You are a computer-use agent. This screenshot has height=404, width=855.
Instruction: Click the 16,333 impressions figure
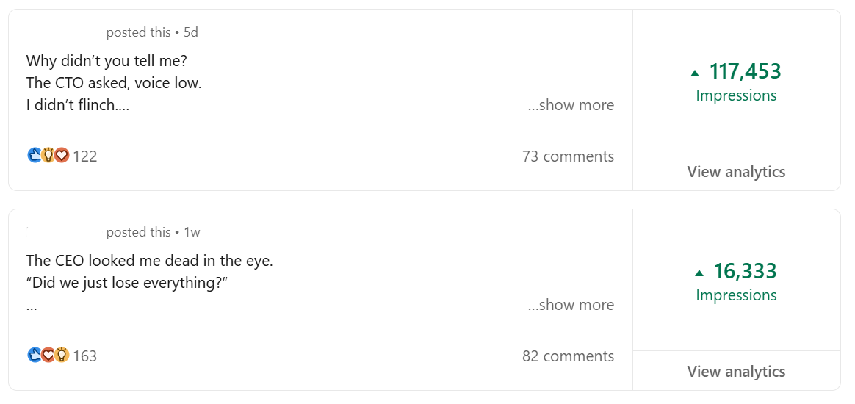tap(745, 272)
